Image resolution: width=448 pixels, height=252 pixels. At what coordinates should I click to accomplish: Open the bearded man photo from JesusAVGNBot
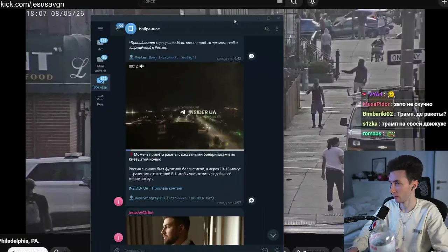coord(185,230)
